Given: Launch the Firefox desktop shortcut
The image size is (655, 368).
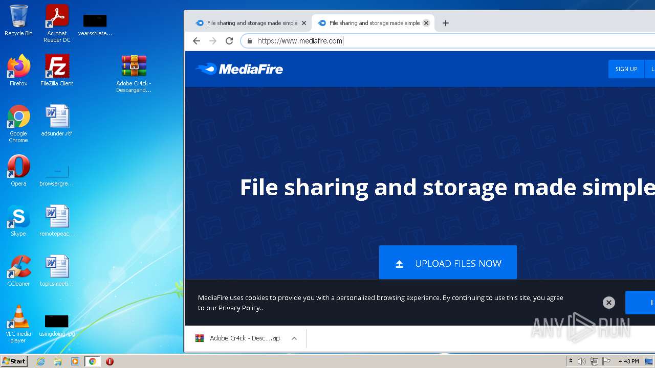Looking at the screenshot, I should [18, 71].
